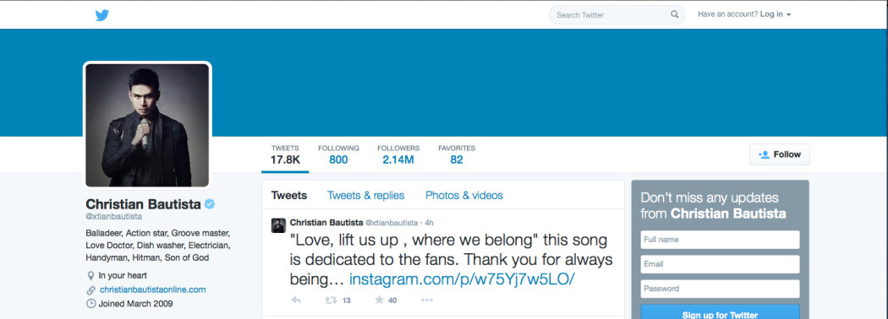Click the small tweet avatar thumbnail
The width and height of the screenshot is (888, 319).
pyautogui.click(x=278, y=225)
